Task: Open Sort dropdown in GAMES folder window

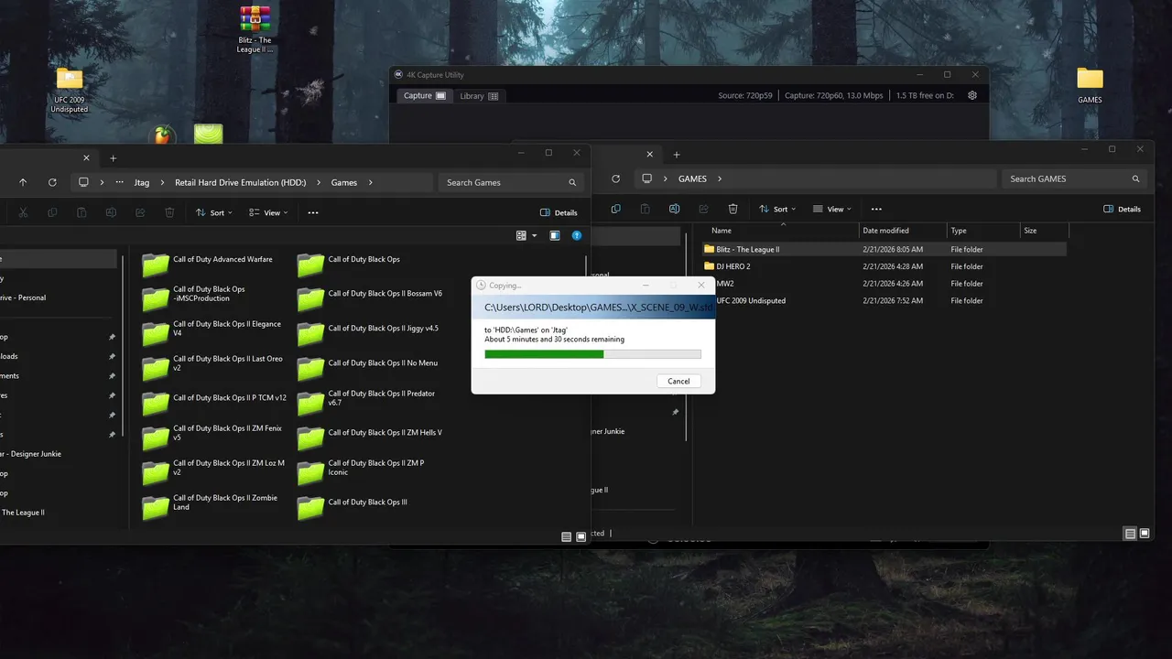Action: pyautogui.click(x=776, y=209)
